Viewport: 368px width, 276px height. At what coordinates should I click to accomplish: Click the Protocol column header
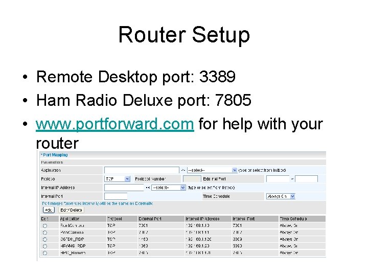(122, 219)
